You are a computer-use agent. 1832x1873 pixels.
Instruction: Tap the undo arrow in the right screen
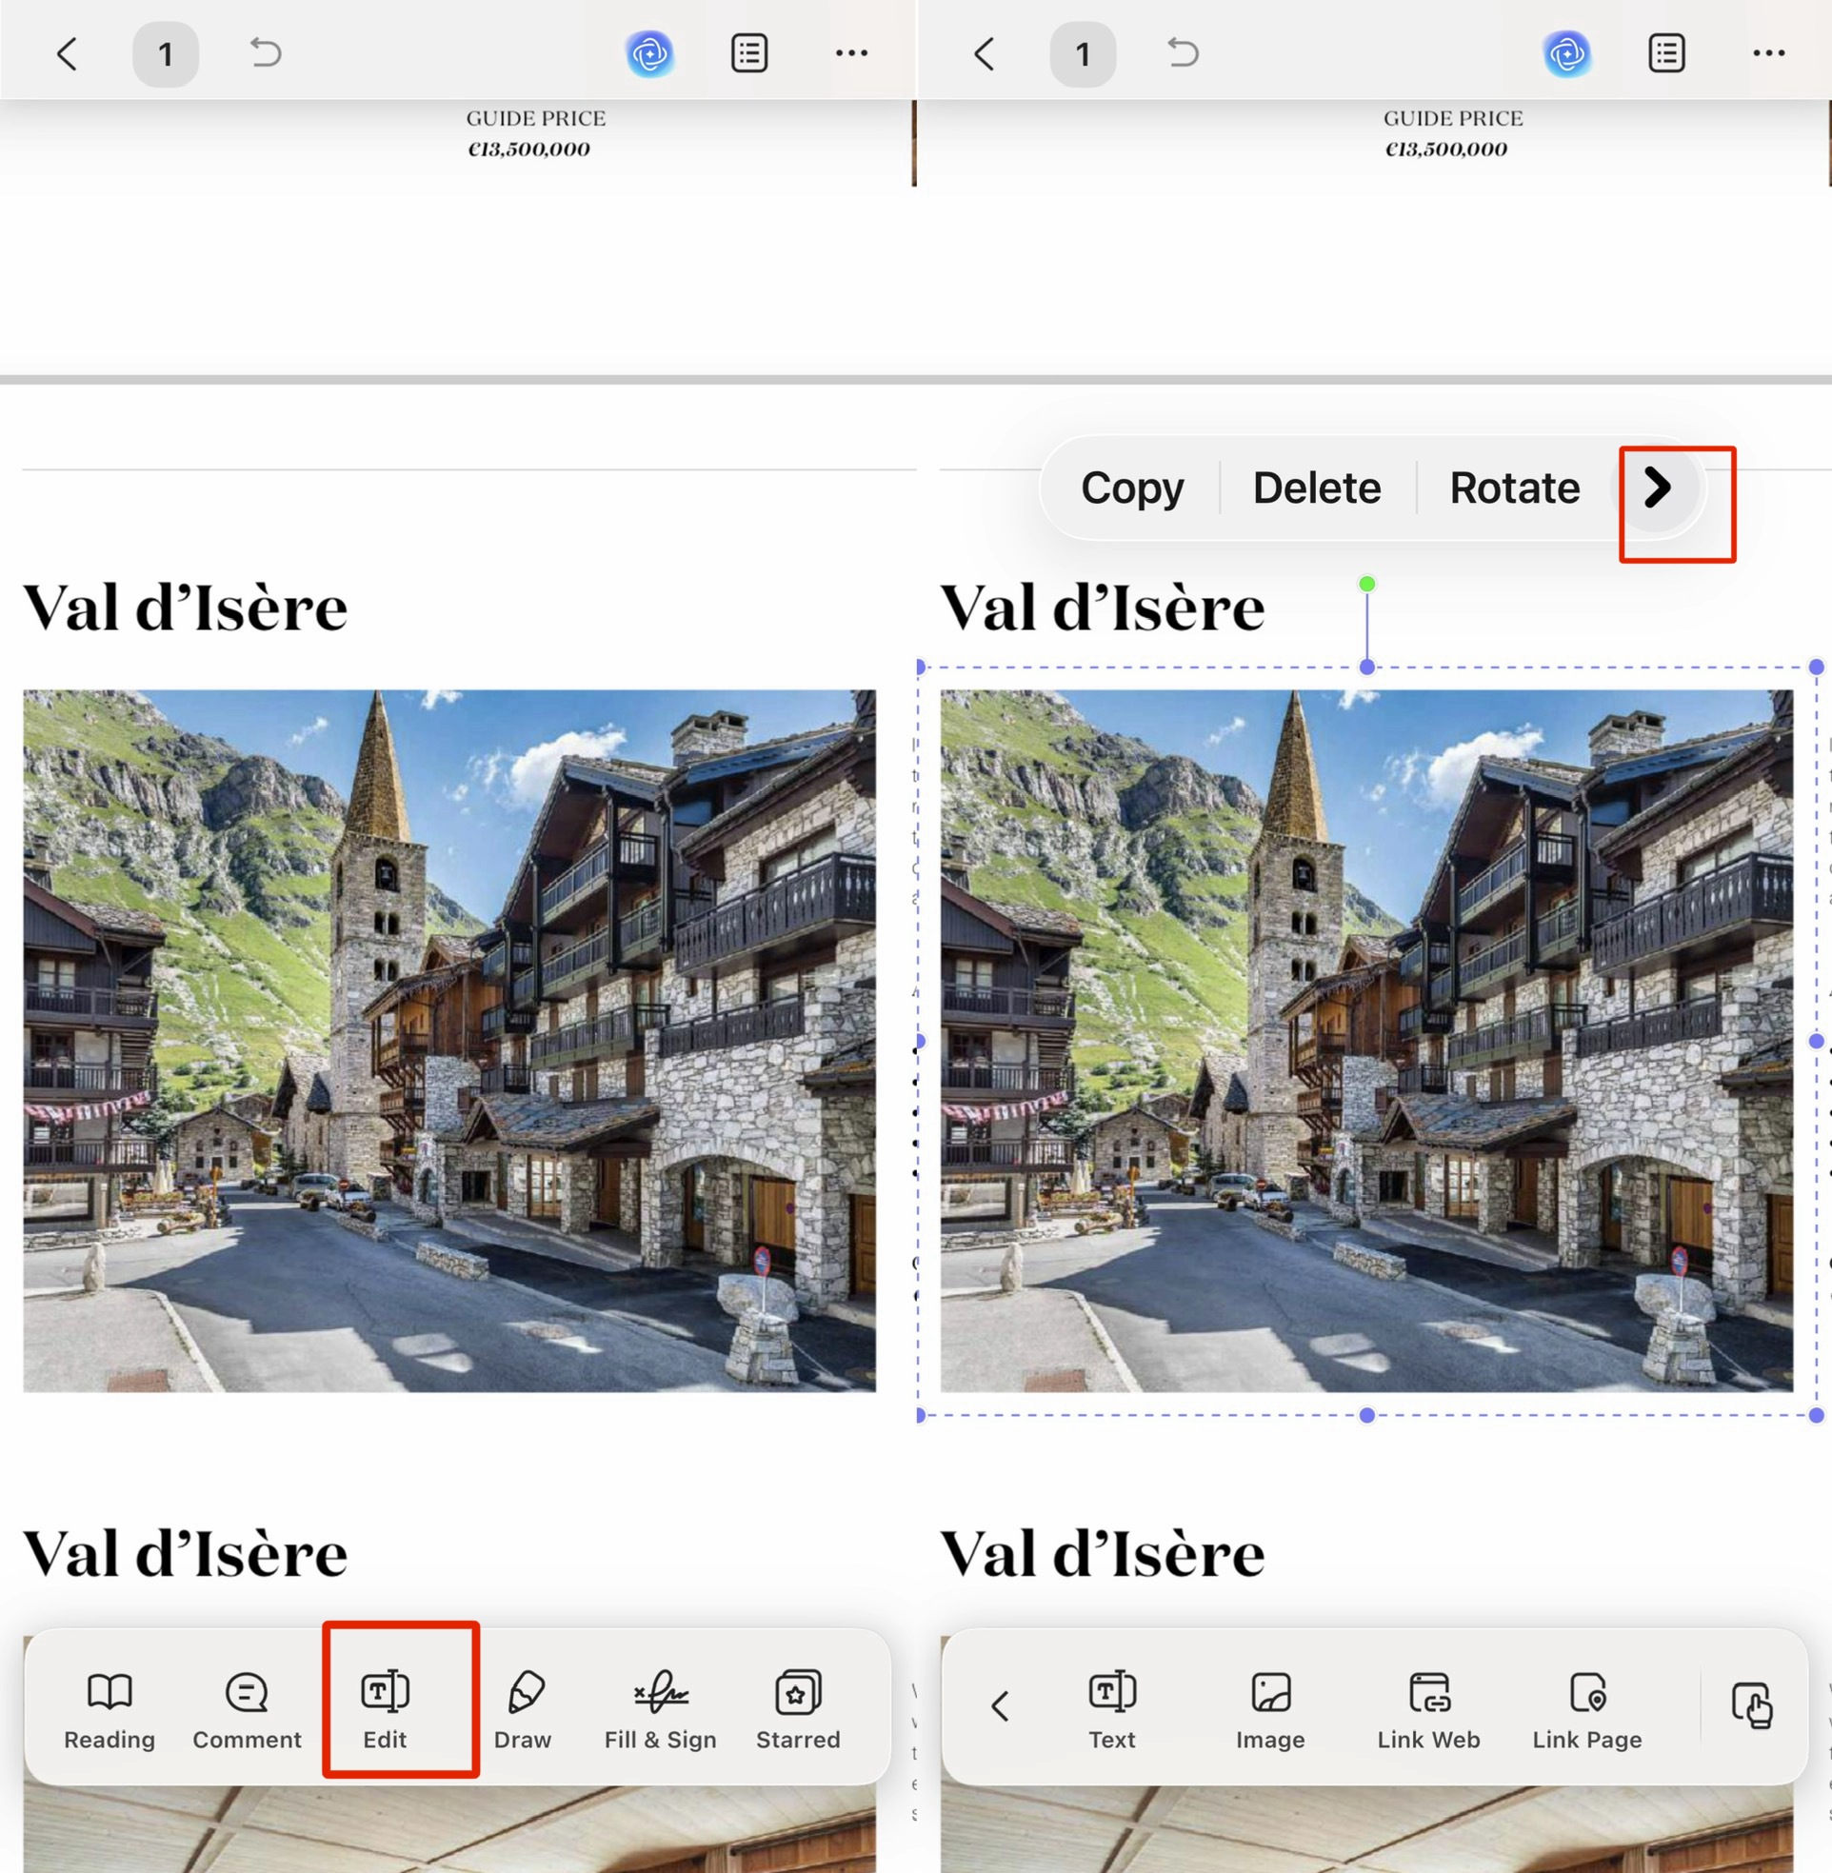pyautogui.click(x=1183, y=52)
